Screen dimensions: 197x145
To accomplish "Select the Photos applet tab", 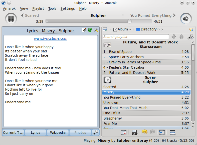I will coord(80,133).
